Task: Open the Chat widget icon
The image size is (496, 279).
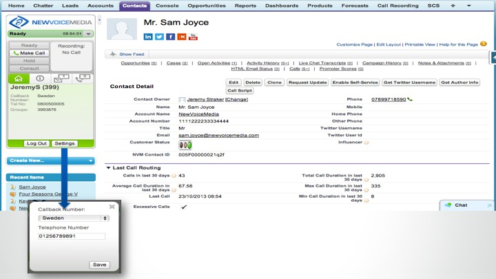Action: (448, 205)
